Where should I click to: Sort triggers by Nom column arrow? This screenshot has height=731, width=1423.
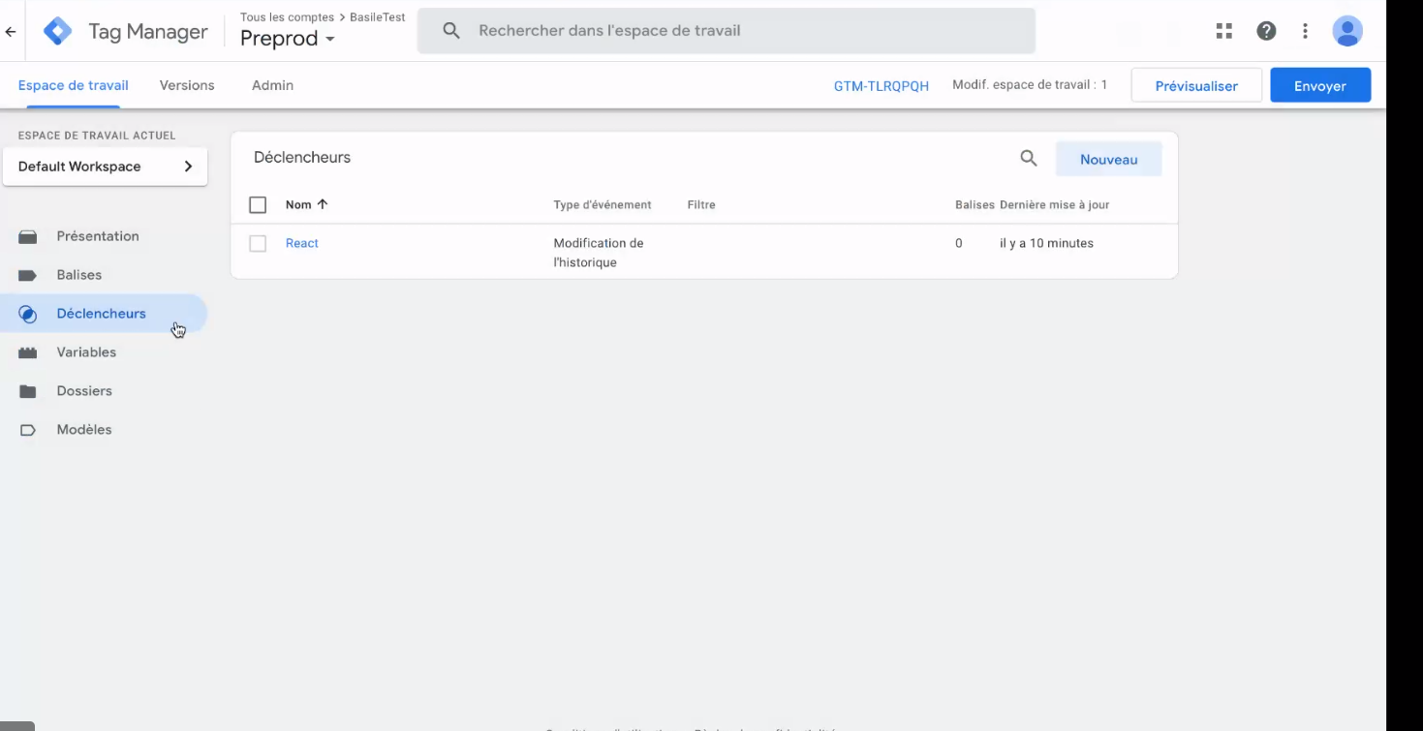pos(323,204)
